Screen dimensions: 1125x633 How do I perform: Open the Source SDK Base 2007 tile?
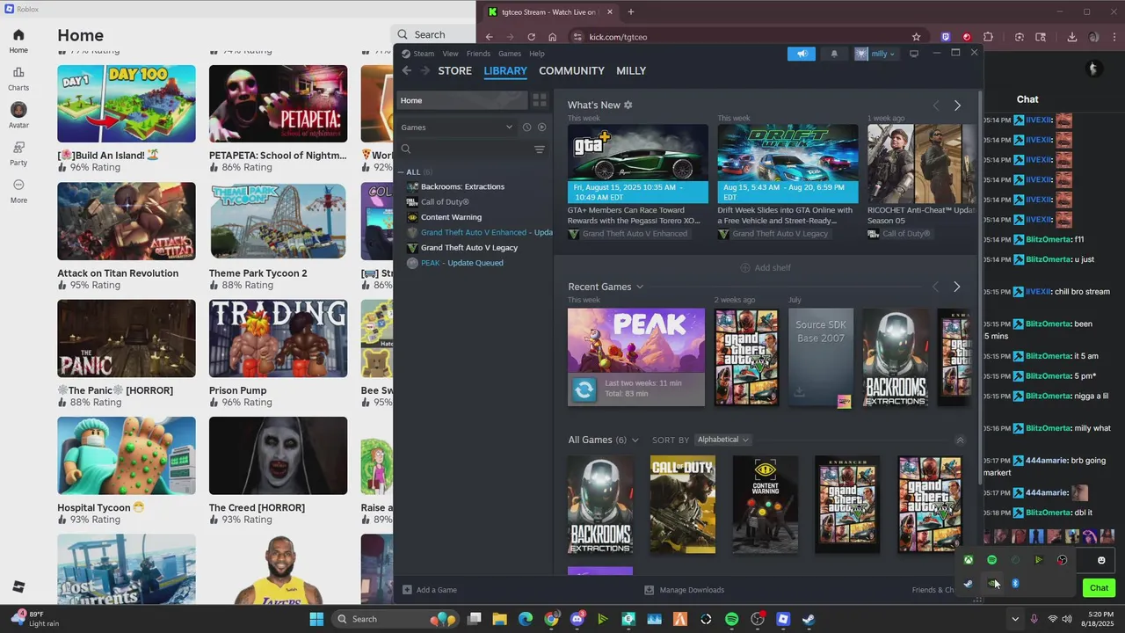tap(820, 357)
